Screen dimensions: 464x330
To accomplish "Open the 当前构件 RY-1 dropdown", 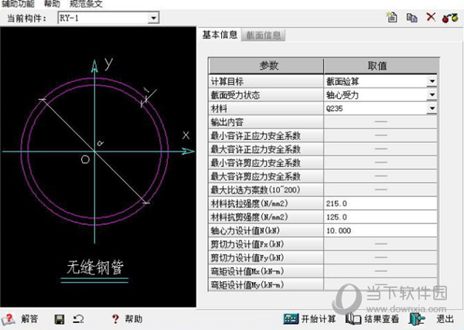I will click(x=153, y=17).
